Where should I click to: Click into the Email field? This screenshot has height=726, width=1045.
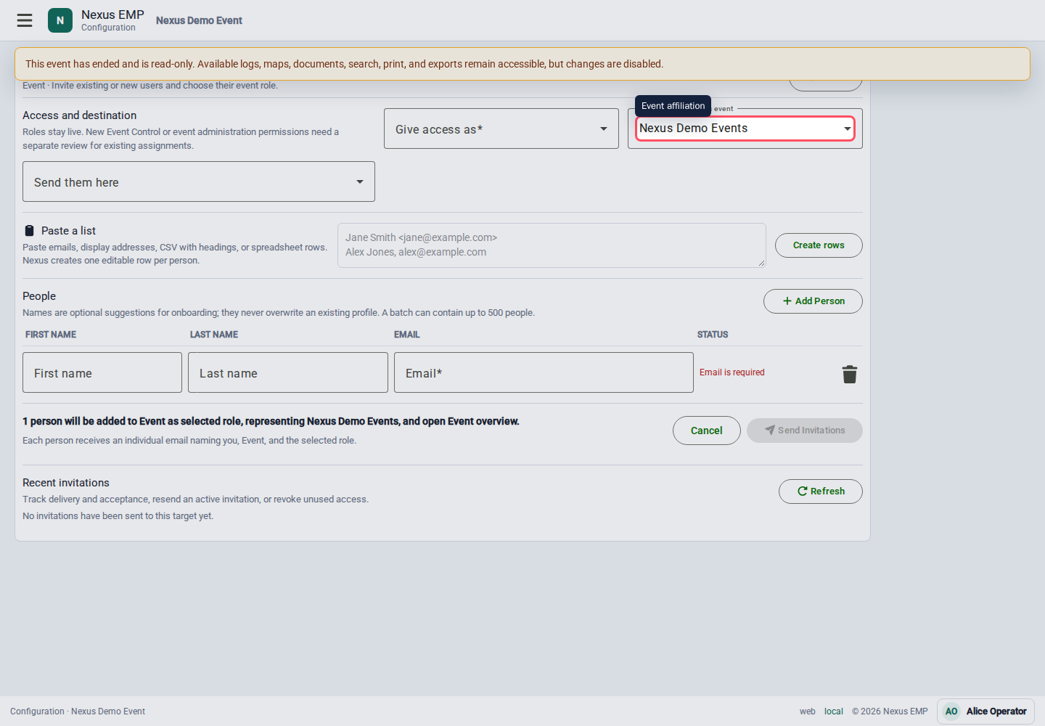(x=544, y=372)
